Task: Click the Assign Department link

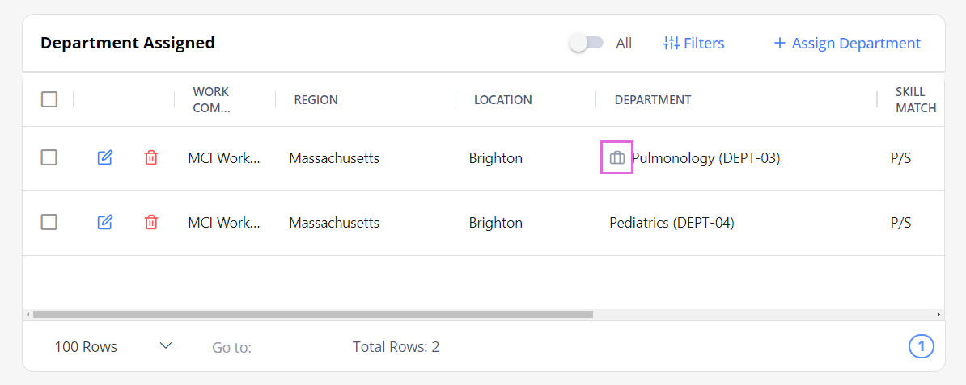Action: coord(847,43)
